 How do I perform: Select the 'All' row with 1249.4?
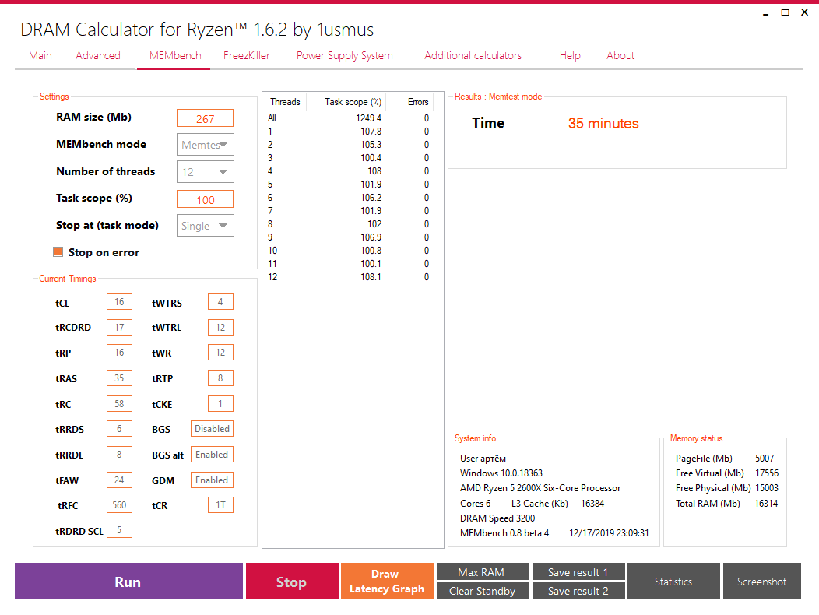[x=350, y=118]
